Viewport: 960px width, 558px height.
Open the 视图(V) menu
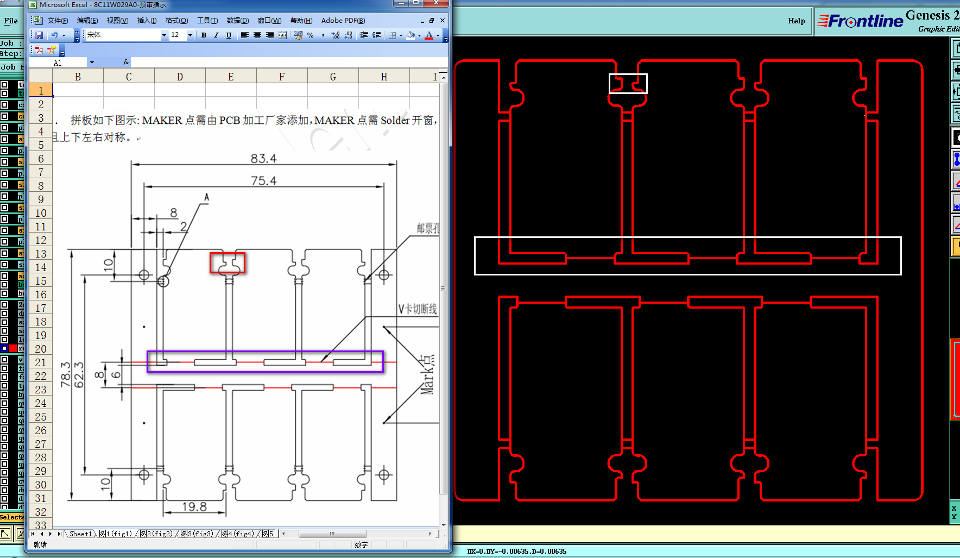click(117, 21)
